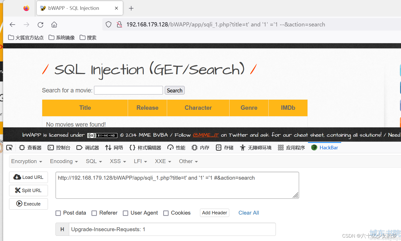Click the insecure connection padlock icon
401x241 pixels.
pyautogui.click(x=119, y=25)
